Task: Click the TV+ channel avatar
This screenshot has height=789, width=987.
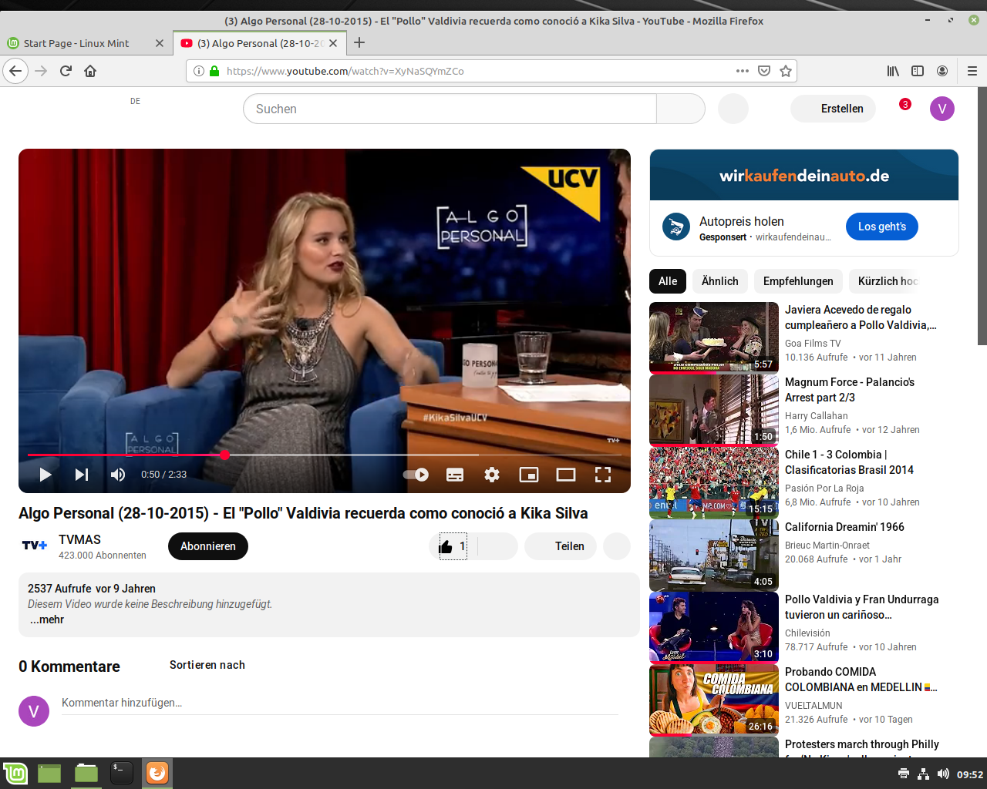Action: [x=34, y=546]
